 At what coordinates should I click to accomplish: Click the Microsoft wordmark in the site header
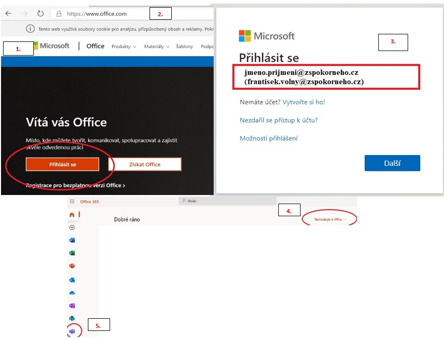55,46
